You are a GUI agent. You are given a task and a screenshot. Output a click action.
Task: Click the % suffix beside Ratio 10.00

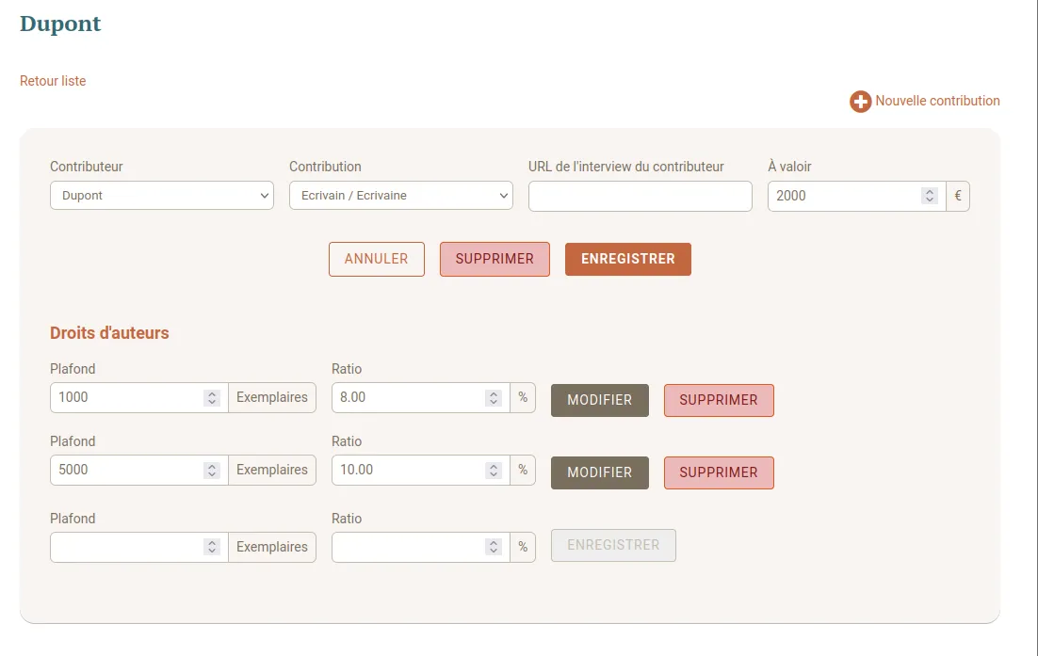pos(523,471)
